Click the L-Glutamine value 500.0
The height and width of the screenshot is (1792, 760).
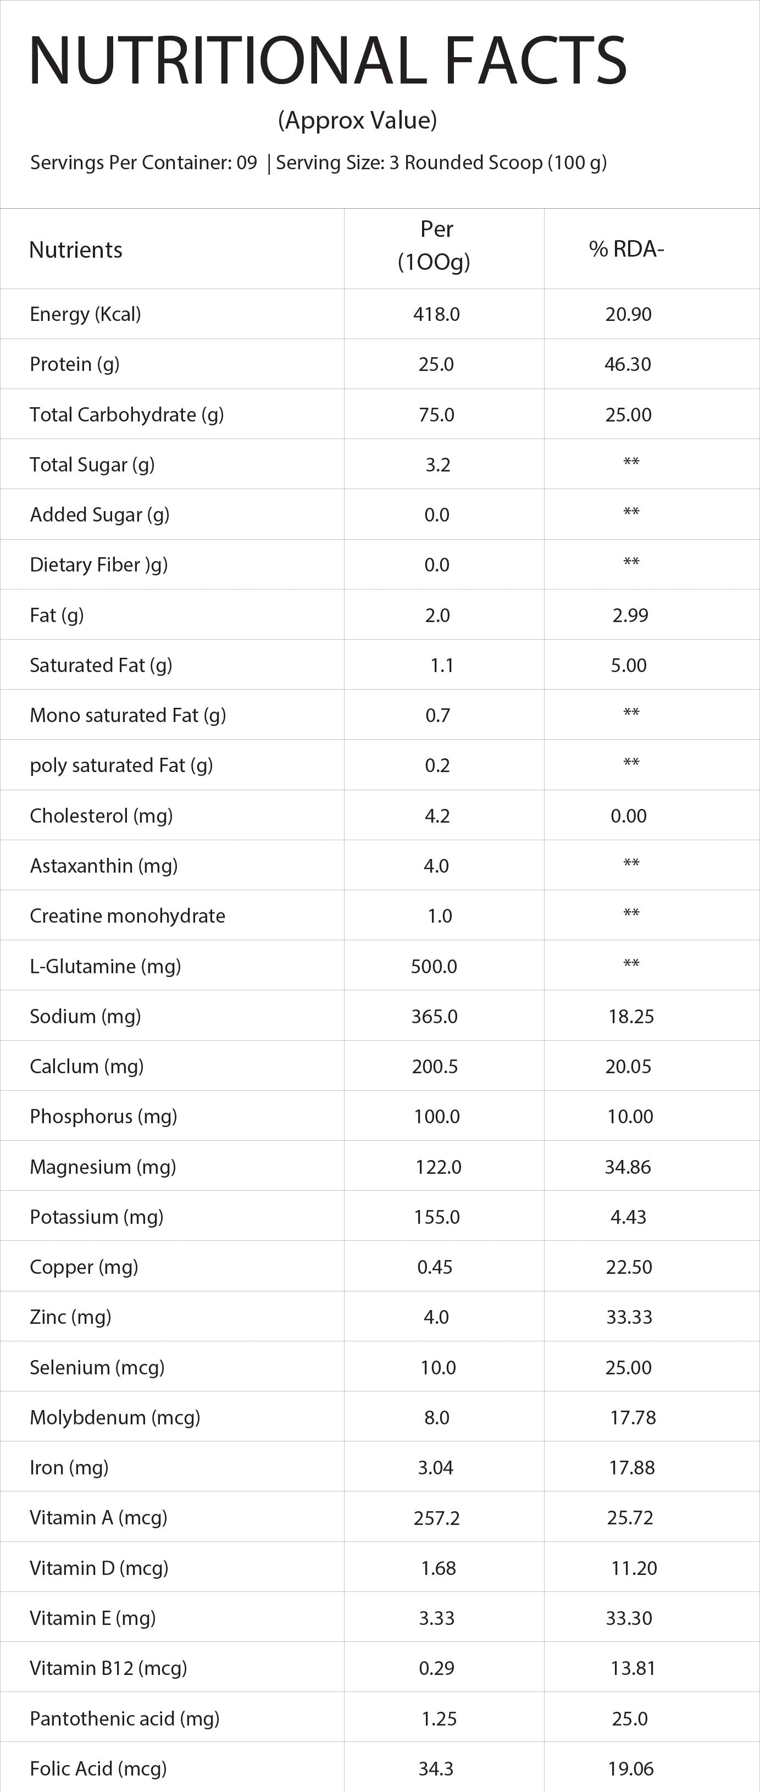click(x=434, y=966)
